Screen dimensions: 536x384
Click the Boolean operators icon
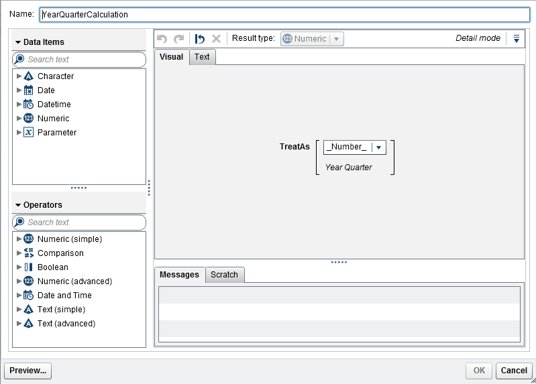point(28,267)
